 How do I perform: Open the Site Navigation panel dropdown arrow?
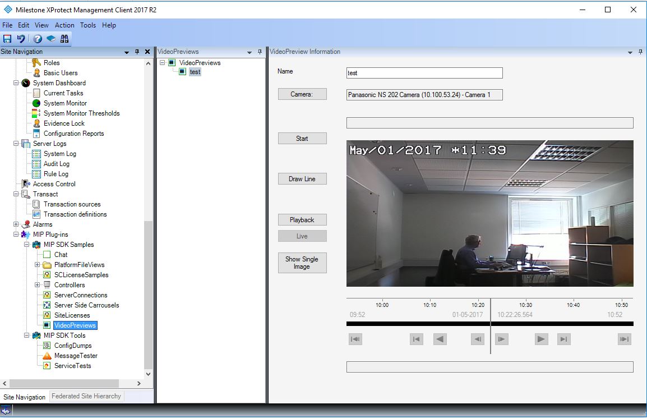127,52
